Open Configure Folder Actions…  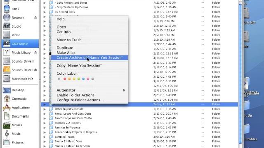point(90,100)
